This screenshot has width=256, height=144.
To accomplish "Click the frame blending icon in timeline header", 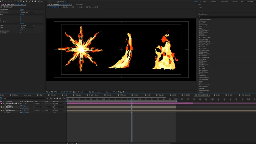I will point(57,98).
